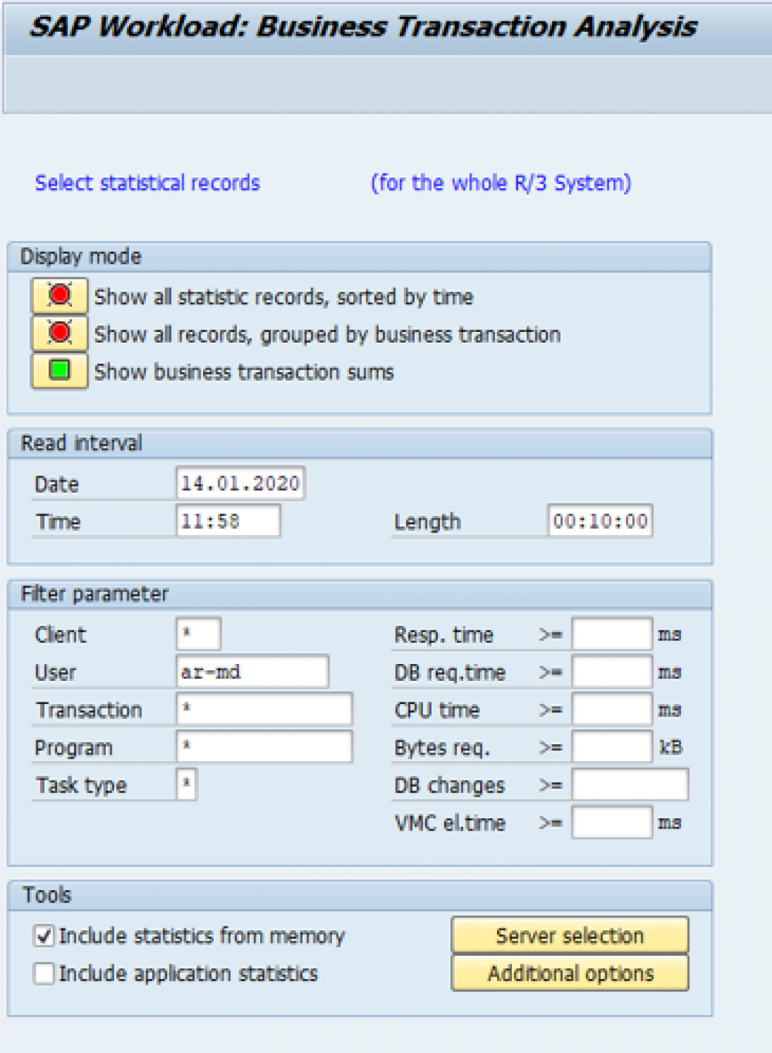Focus the Resp. time threshold field
The image size is (772, 1053).
[x=611, y=634]
